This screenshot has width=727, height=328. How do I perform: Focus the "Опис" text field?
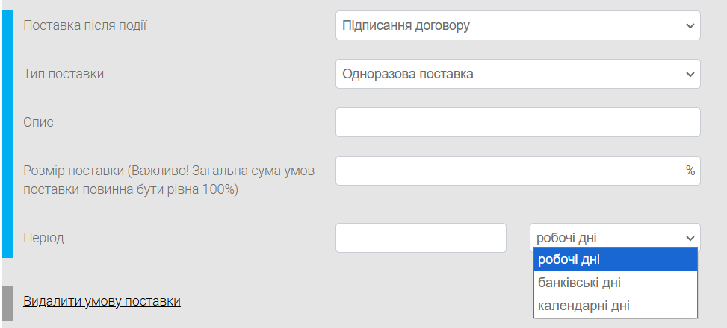pyautogui.click(x=517, y=122)
